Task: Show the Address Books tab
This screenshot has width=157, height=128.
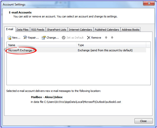Action: [130, 30]
